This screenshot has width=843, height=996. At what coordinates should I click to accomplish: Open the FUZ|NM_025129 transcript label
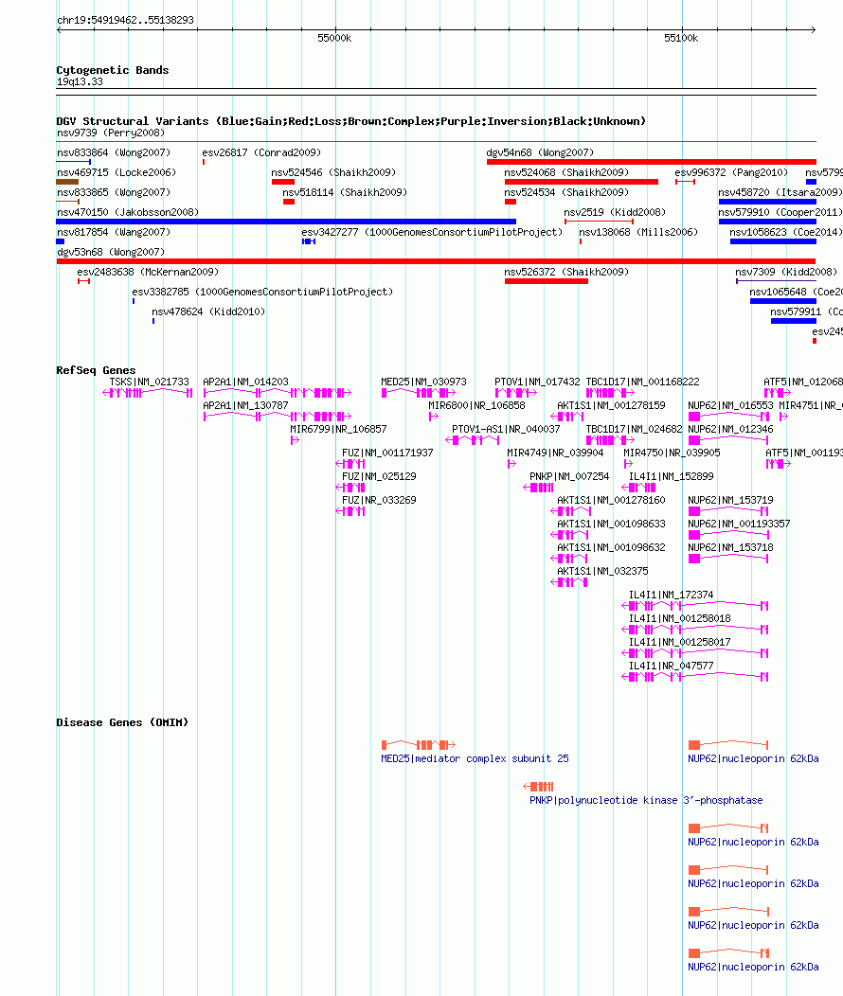[x=379, y=476]
